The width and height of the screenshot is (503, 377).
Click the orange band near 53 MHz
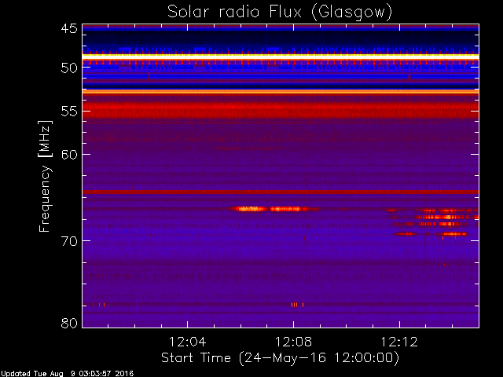(281, 92)
